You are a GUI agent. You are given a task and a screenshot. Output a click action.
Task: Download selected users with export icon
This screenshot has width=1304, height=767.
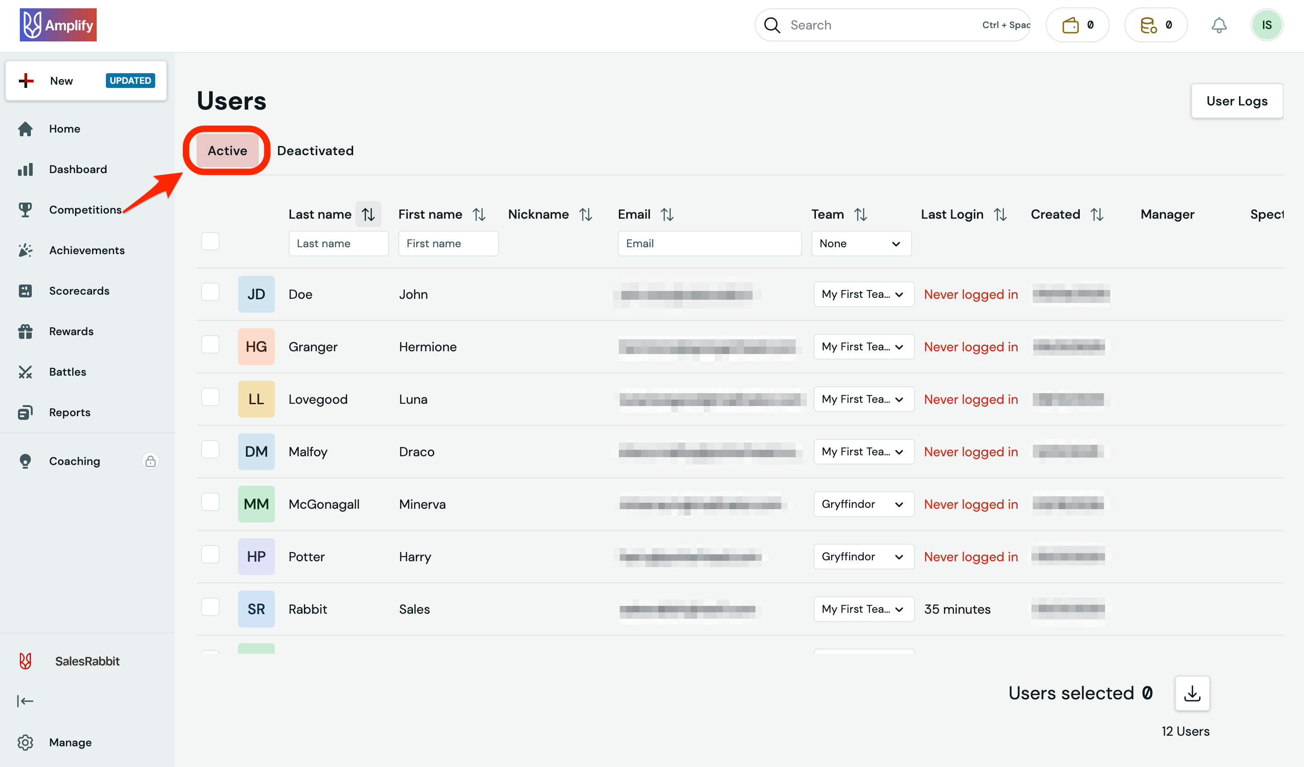1192,693
